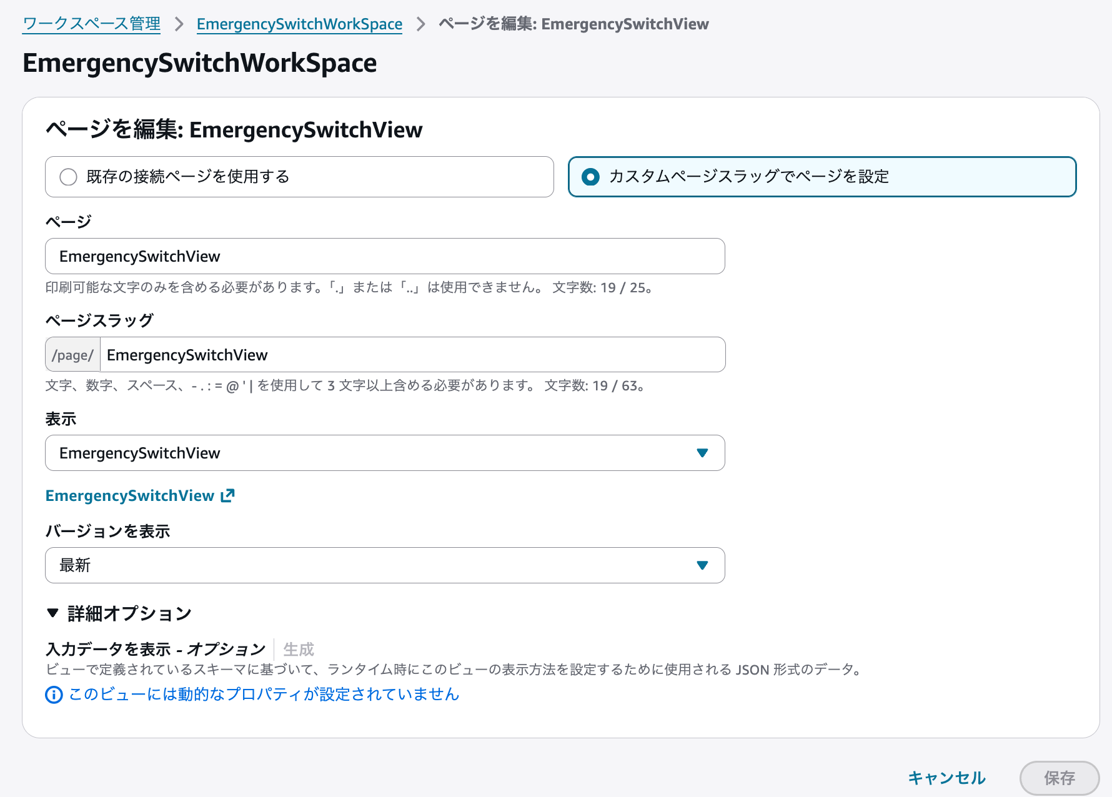1112x797 pixels.
Task: Click キャンセル to discard changes
Action: (946, 778)
